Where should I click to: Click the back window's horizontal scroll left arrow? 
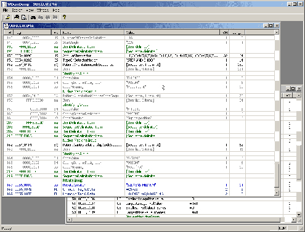[70, 220]
